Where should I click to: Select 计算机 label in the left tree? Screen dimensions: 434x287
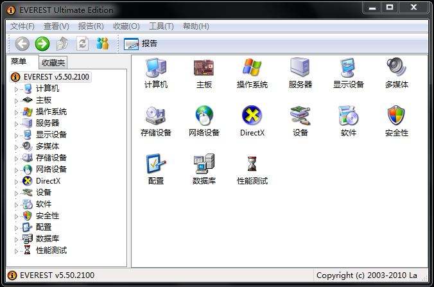tap(48, 89)
